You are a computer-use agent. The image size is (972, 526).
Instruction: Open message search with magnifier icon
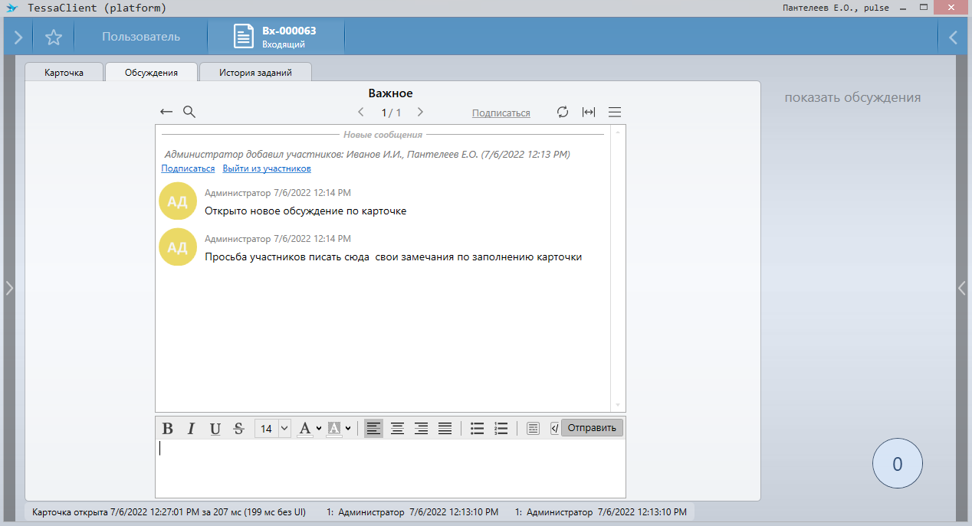tap(189, 113)
